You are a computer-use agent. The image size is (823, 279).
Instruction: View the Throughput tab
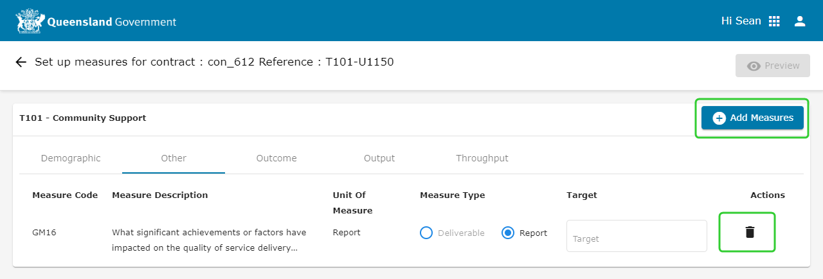pyautogui.click(x=482, y=158)
